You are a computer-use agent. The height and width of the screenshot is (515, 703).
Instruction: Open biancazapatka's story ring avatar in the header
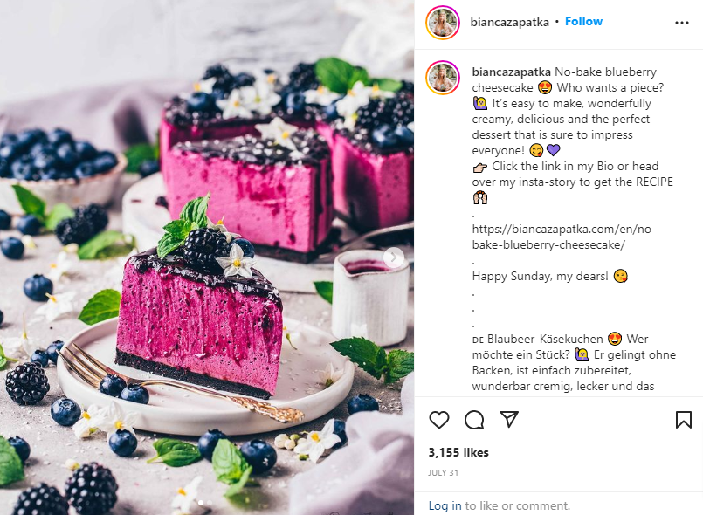coord(443,23)
